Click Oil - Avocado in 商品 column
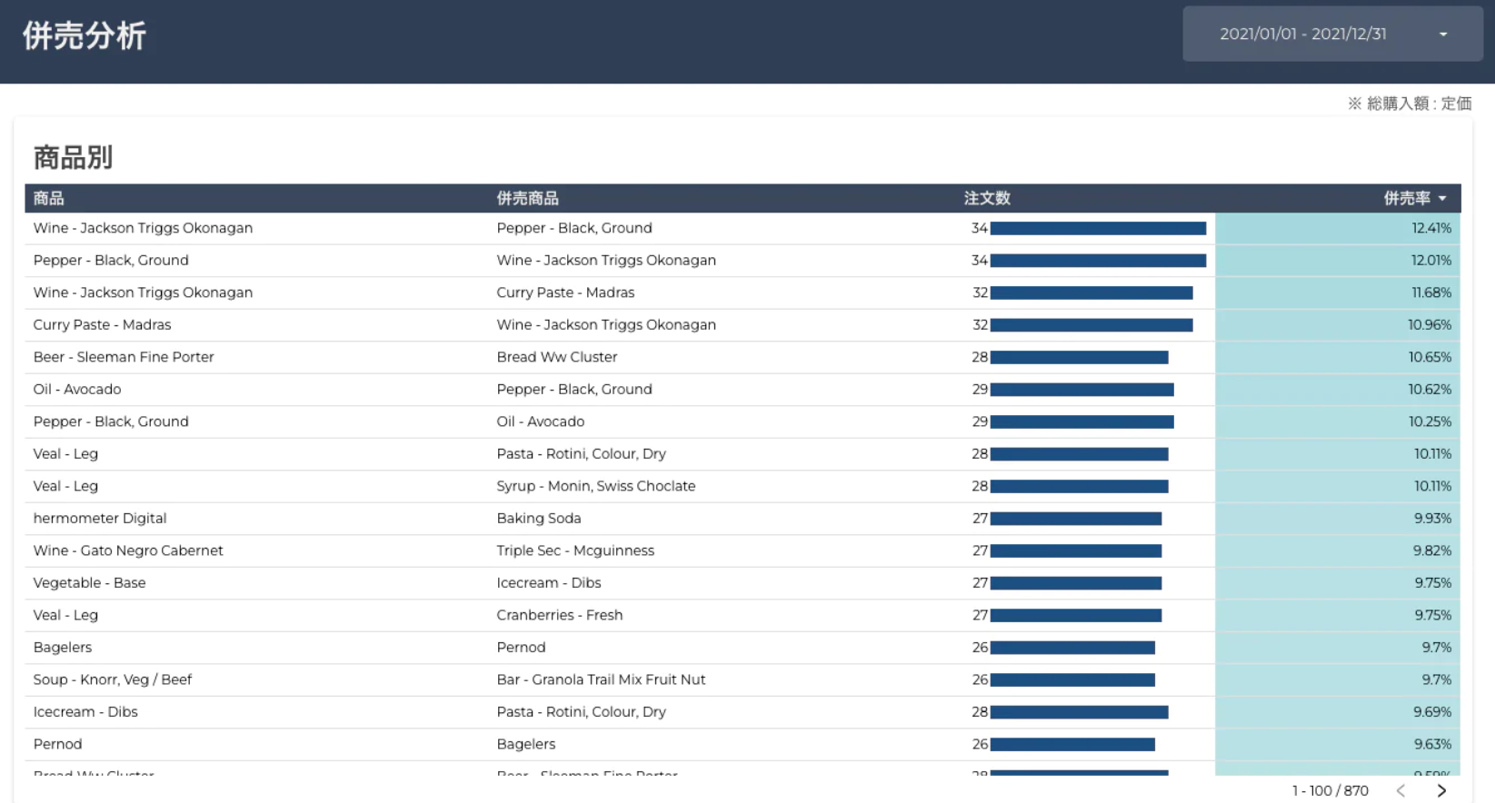The image size is (1495, 803). coord(77,390)
